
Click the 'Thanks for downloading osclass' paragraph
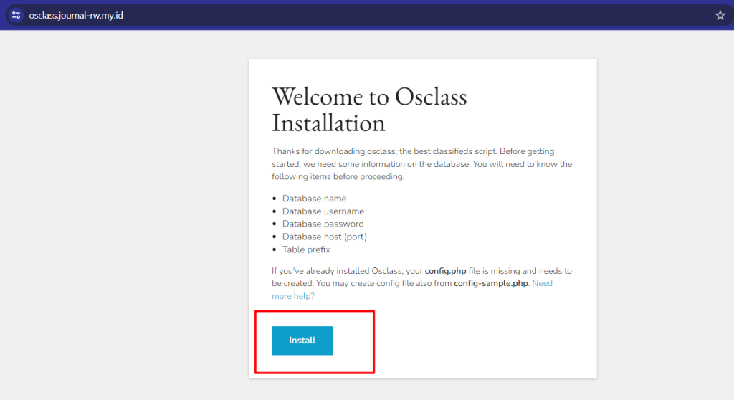pyautogui.click(x=421, y=164)
